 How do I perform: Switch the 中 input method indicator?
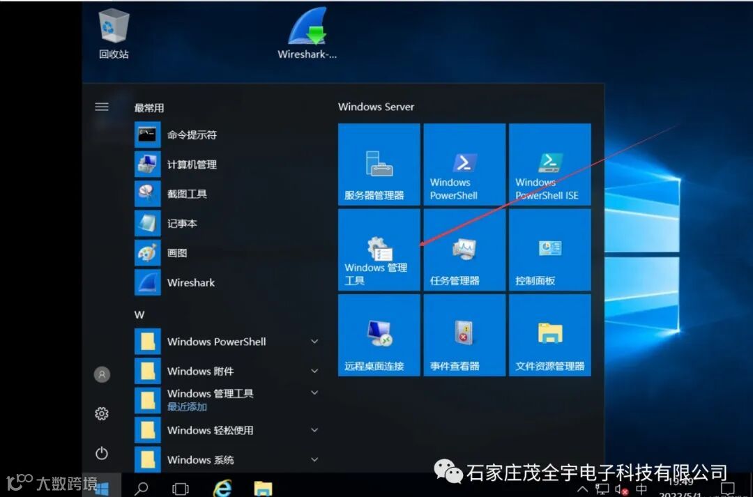pyautogui.click(x=641, y=489)
